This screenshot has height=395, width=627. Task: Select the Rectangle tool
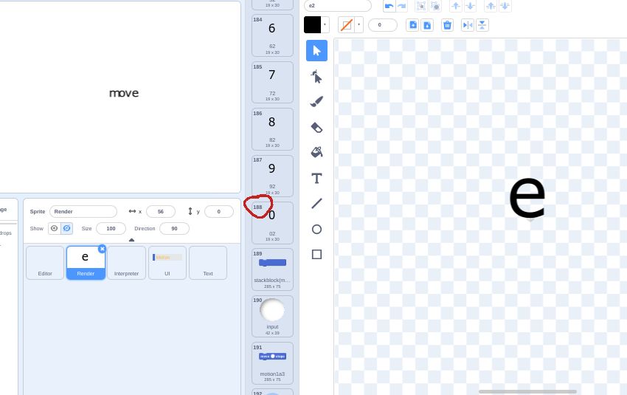tap(316, 255)
